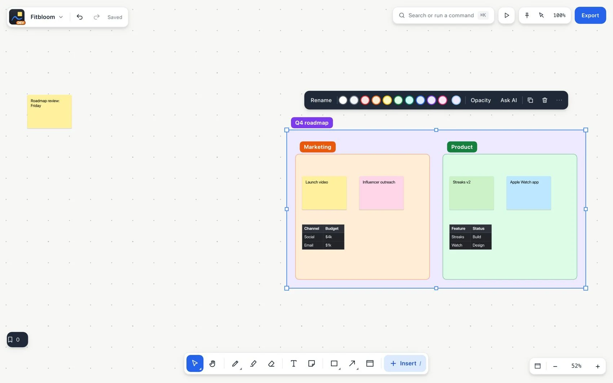Select the frame tool in toolbar

tap(370, 363)
